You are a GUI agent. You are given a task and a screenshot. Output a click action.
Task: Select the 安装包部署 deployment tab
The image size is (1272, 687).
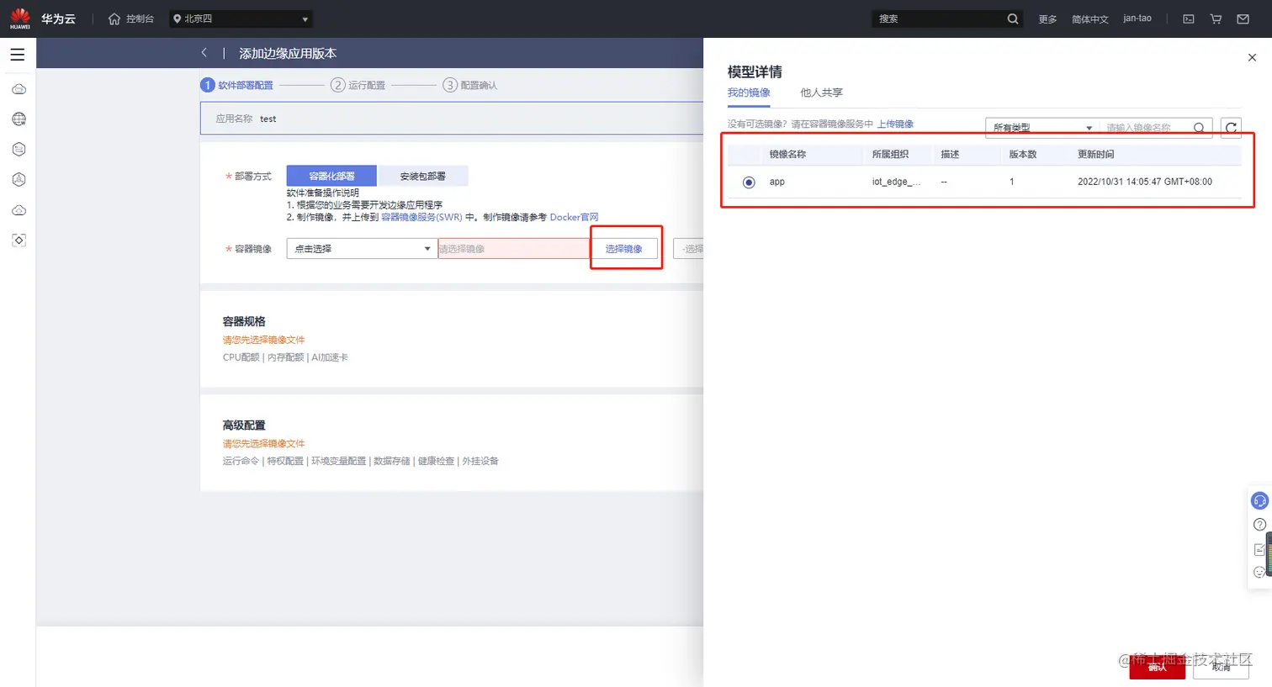[x=422, y=176]
